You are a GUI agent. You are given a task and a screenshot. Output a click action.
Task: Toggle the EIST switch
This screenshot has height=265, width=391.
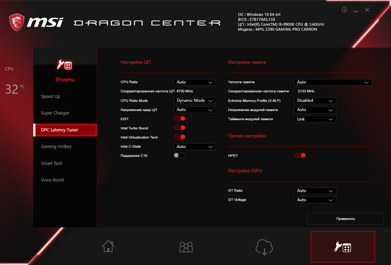[x=180, y=119]
